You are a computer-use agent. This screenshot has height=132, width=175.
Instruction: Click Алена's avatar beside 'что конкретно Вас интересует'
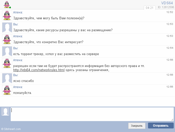click(x=7, y=39)
